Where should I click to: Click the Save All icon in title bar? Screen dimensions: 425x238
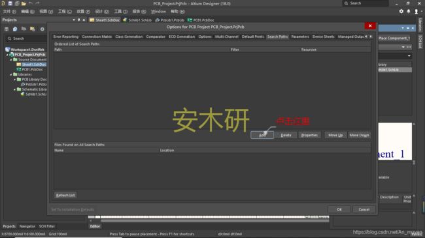[17, 3]
